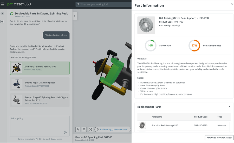Image resolution: width=234 pixels, height=143 pixels.
Task: Click the fit-to-view icon in viewer
Action: click(90, 129)
